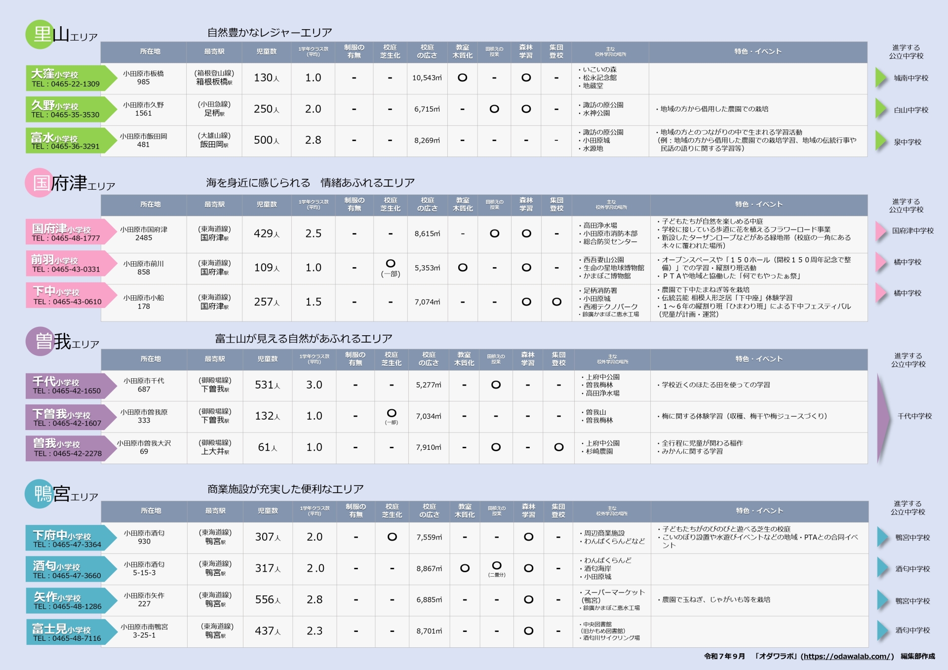The width and height of the screenshot is (948, 670).
Task: Click the subtitle 商業施設が充実した便利なエリア
Action: (x=285, y=489)
